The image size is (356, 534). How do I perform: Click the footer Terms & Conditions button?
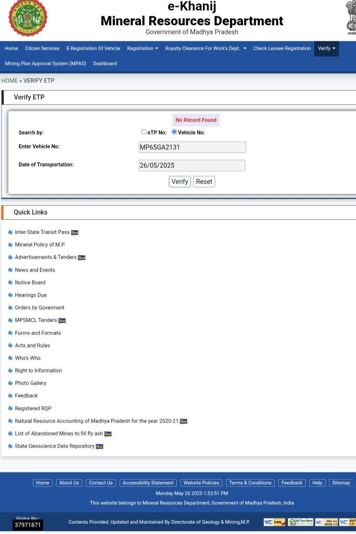click(250, 483)
